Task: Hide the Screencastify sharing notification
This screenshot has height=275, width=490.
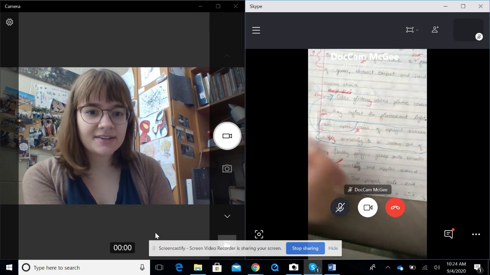Action: [x=333, y=248]
